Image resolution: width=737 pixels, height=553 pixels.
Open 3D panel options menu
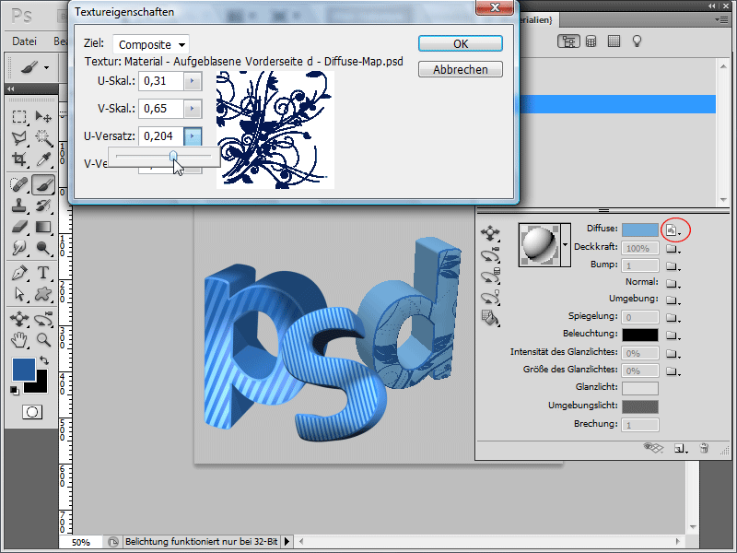click(720, 19)
